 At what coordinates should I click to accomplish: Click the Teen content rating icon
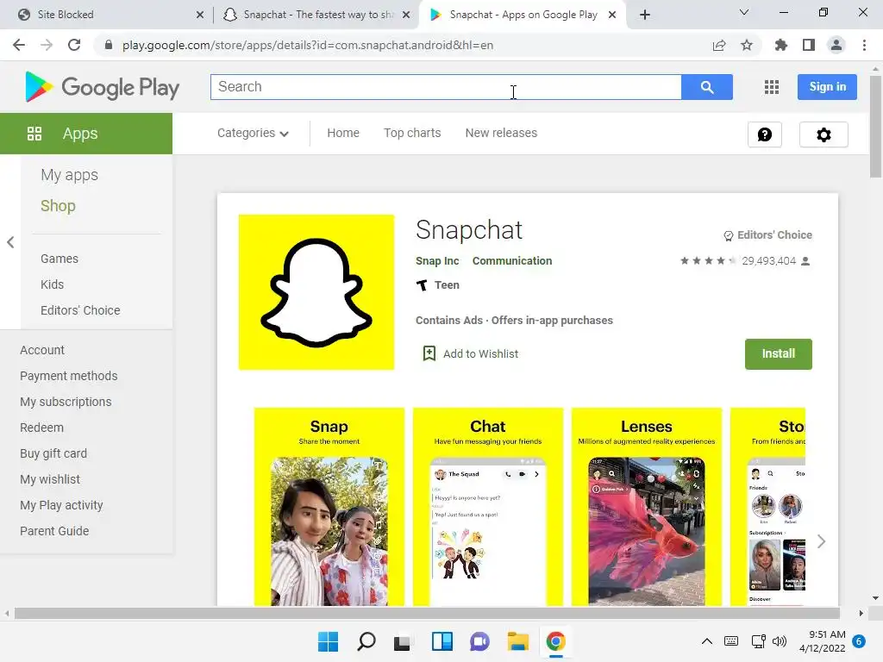[422, 285]
